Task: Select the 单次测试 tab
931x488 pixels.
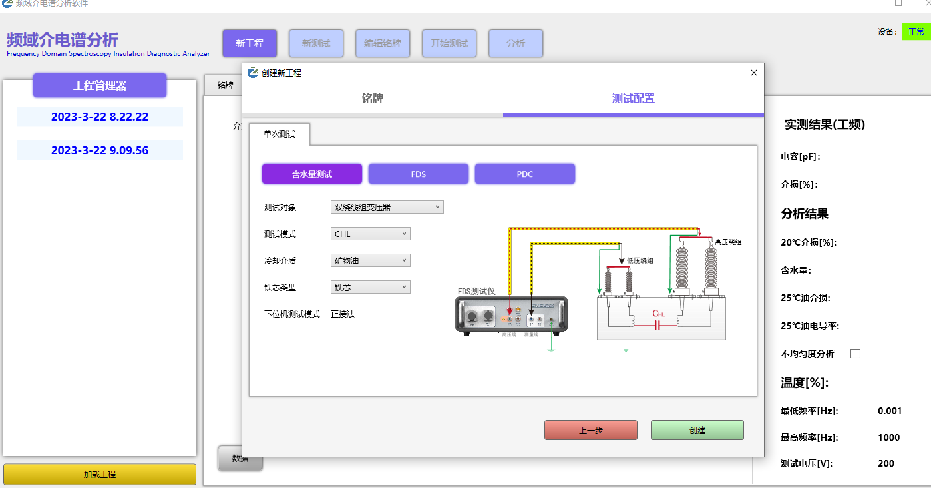Action: 279,134
